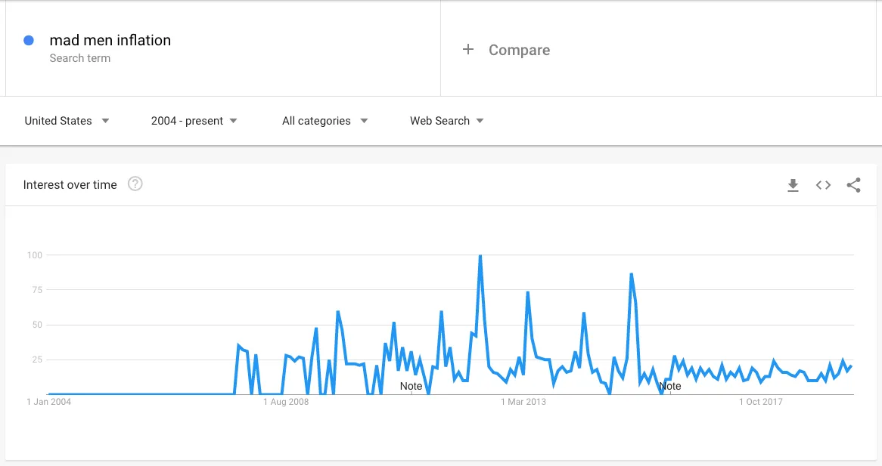
Task: Click the 1 Jan 2004 axis label
Action: (x=49, y=402)
